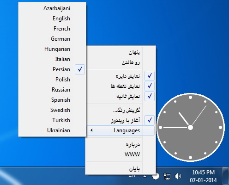This screenshot has height=185, width=229.
Task: Select Azarbaijani language
Action: pyautogui.click(x=52, y=8)
